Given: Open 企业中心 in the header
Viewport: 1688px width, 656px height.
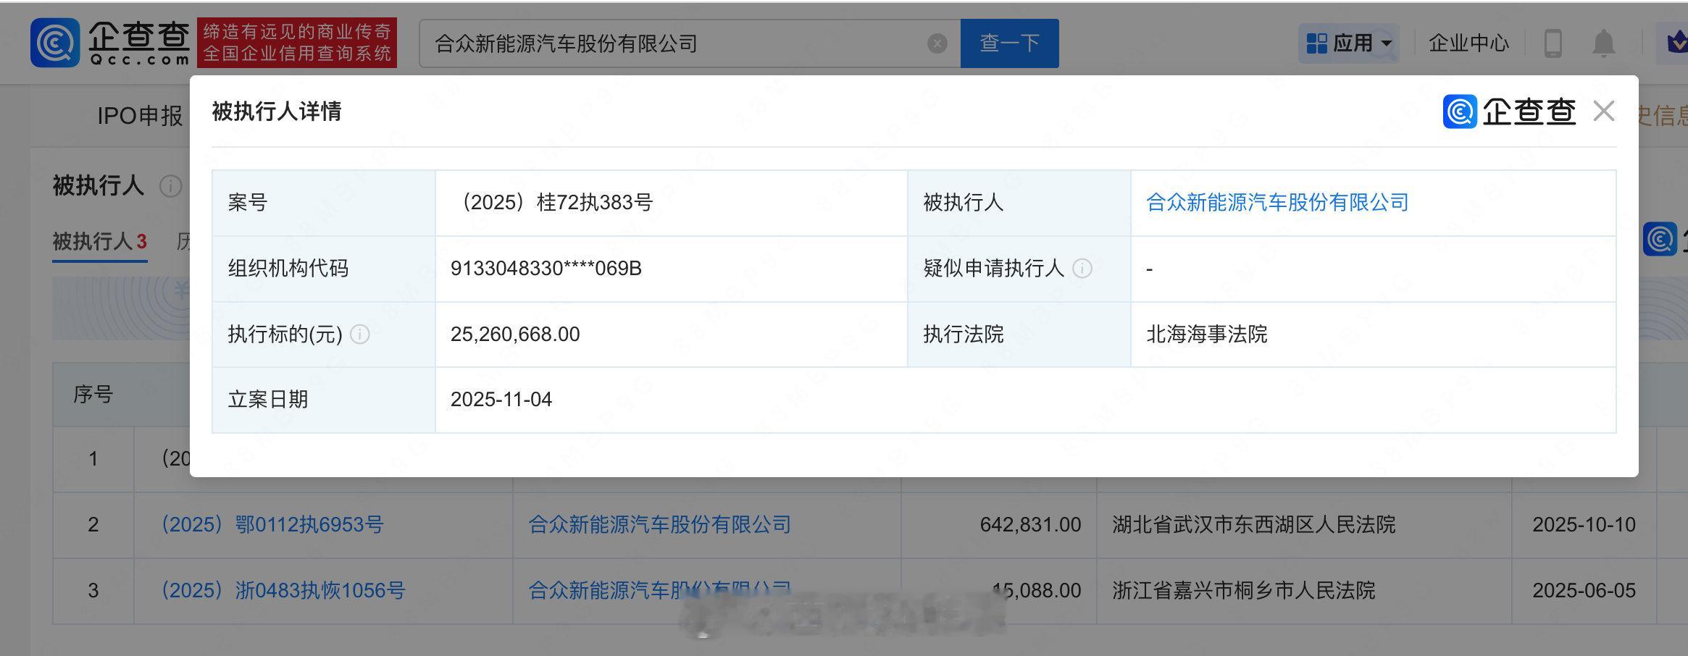Looking at the screenshot, I should pos(1468,43).
